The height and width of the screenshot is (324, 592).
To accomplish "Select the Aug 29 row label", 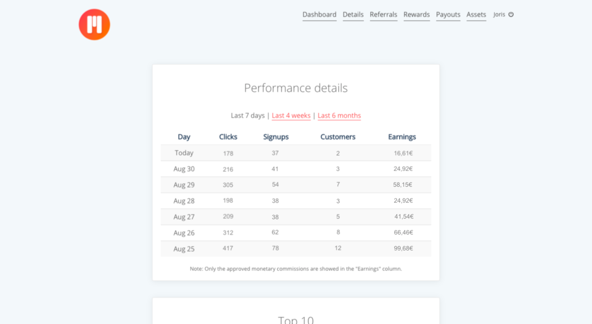I will 184,185.
